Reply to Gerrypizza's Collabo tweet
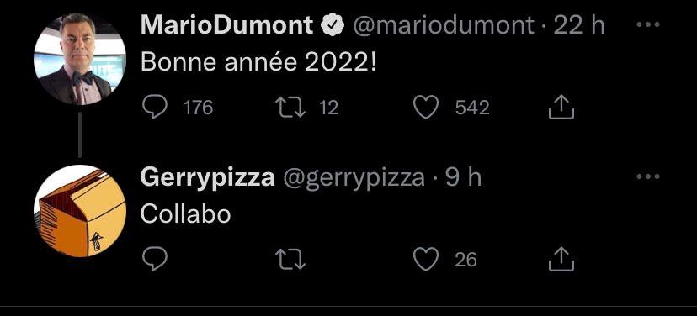This screenshot has height=316, width=697. (154, 259)
